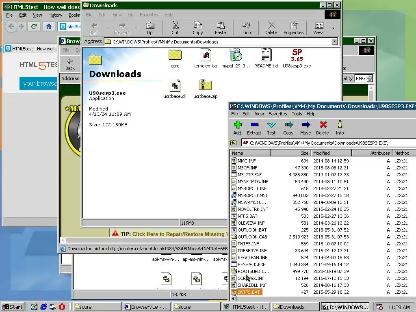Open 7-Zip Help menu
Image resolution: width=416 pixels, height=312 pixels.
tap(311, 114)
